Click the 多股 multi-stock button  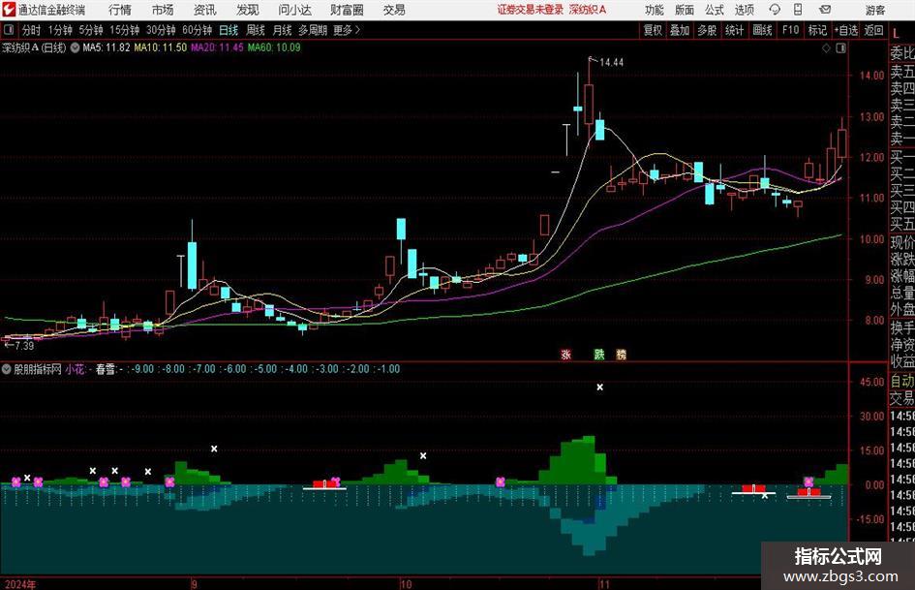707,30
